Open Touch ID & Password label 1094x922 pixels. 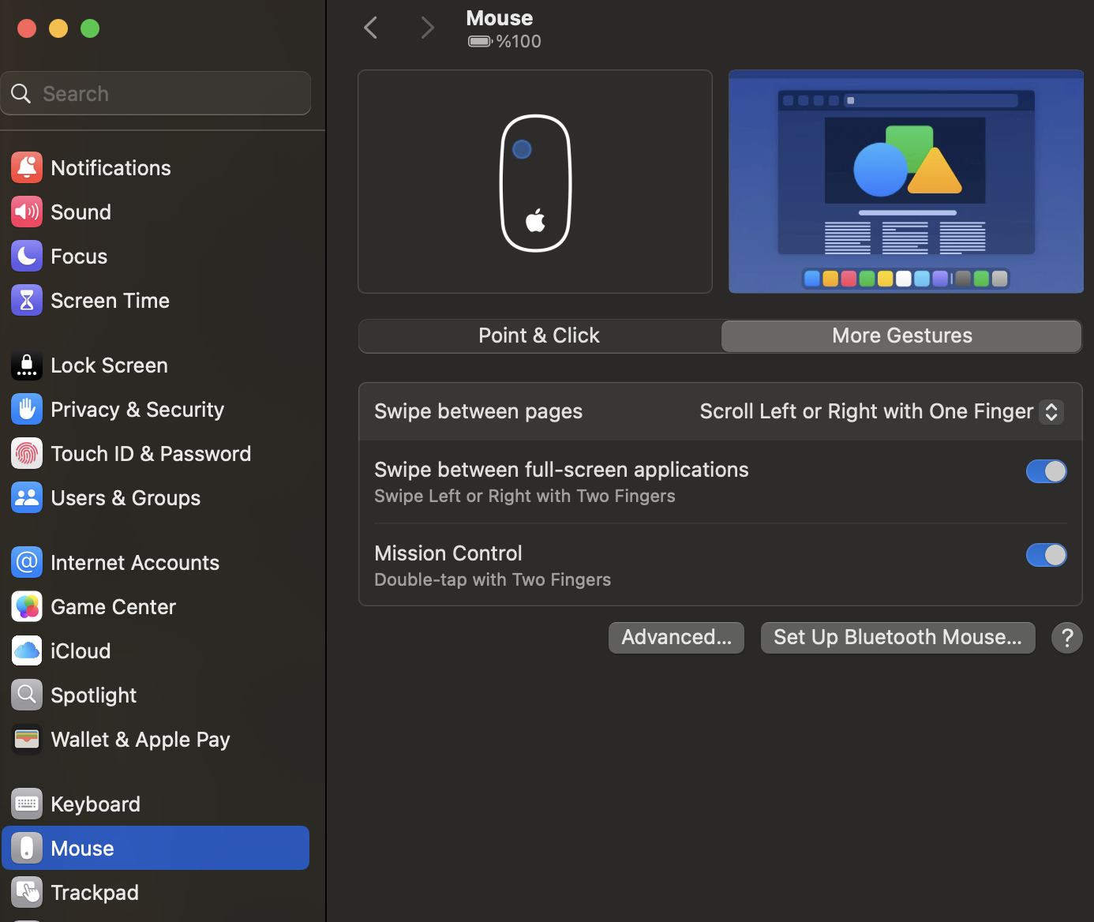tap(151, 454)
